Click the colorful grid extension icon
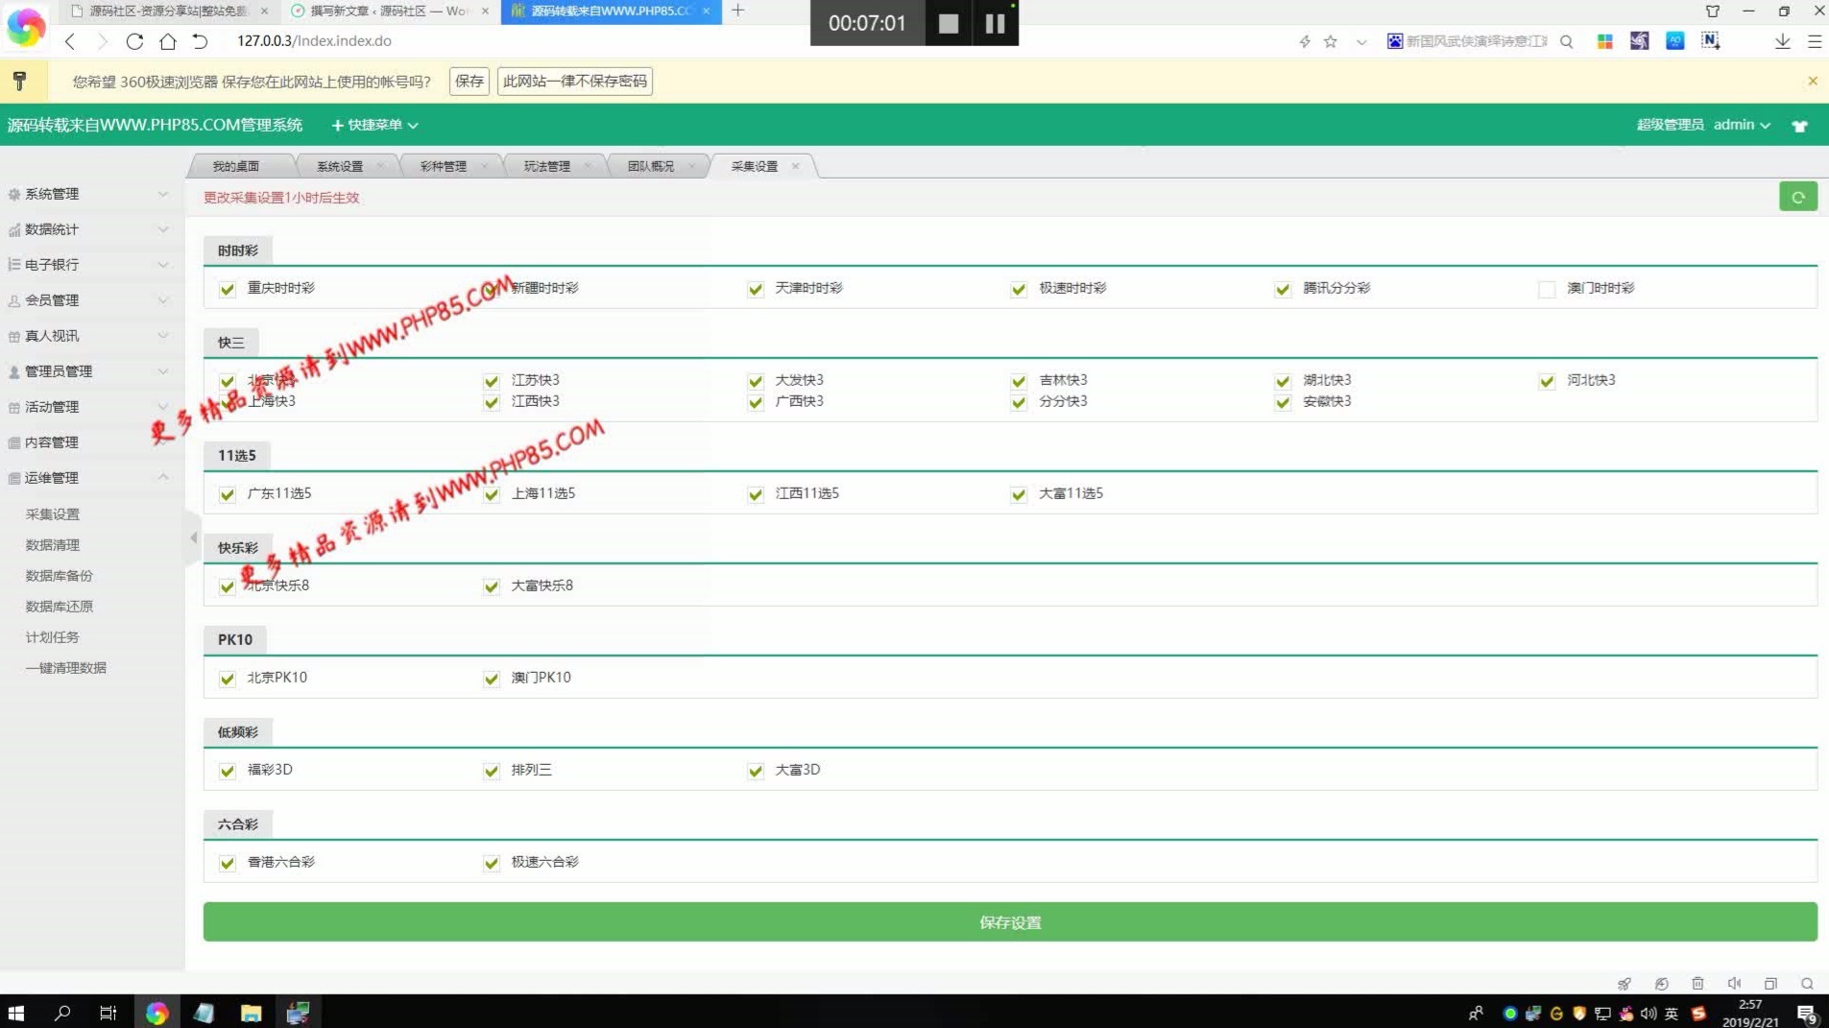The width and height of the screenshot is (1829, 1028). pos(1604,41)
